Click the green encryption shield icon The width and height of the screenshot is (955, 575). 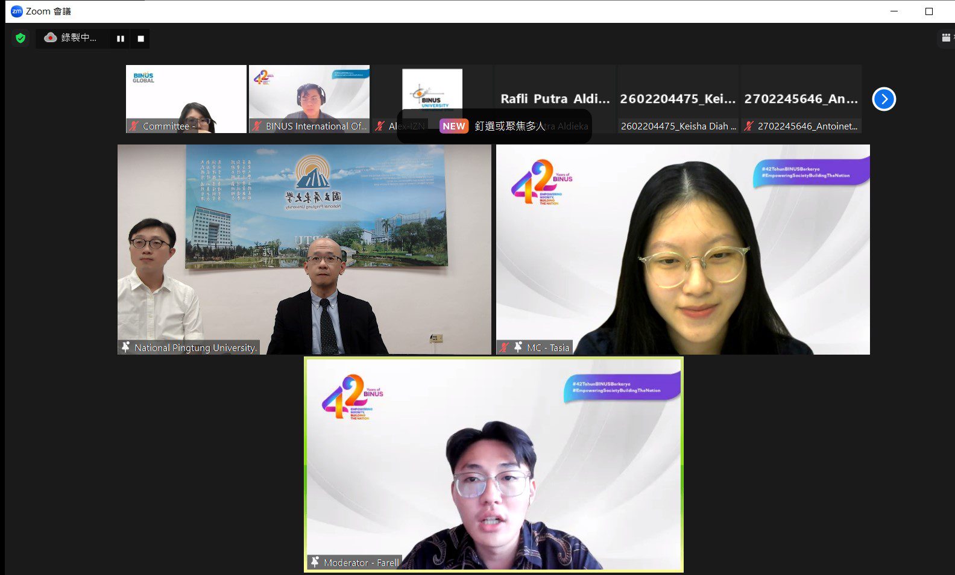[x=20, y=39]
